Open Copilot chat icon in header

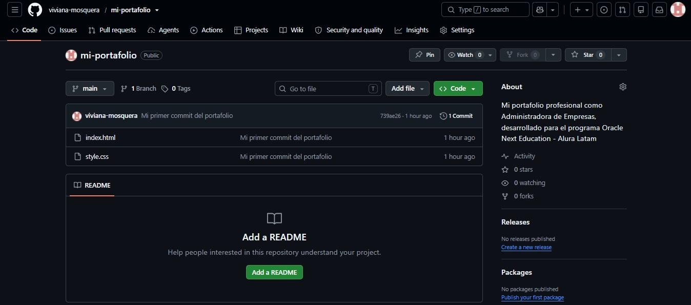pos(540,10)
